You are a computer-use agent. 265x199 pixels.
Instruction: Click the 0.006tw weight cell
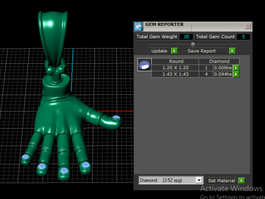tap(222, 68)
